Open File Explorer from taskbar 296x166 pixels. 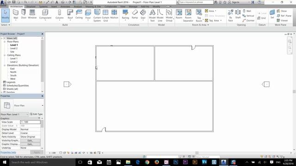click(x=128, y=162)
